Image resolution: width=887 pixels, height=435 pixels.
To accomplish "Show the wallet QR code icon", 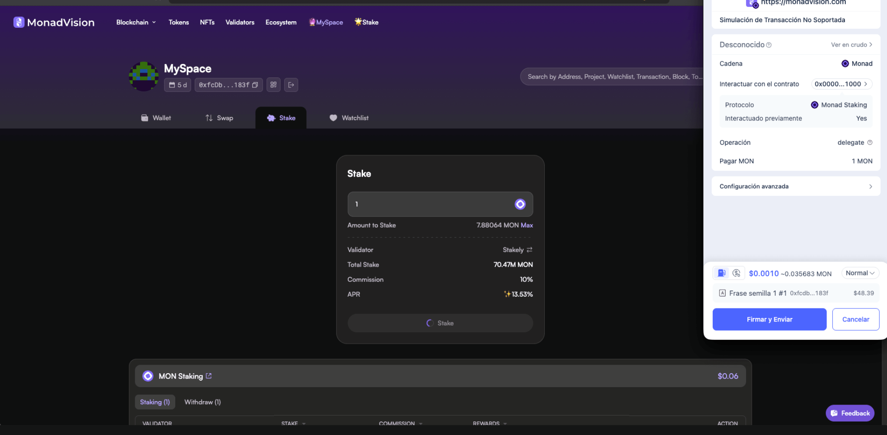I will coord(273,85).
